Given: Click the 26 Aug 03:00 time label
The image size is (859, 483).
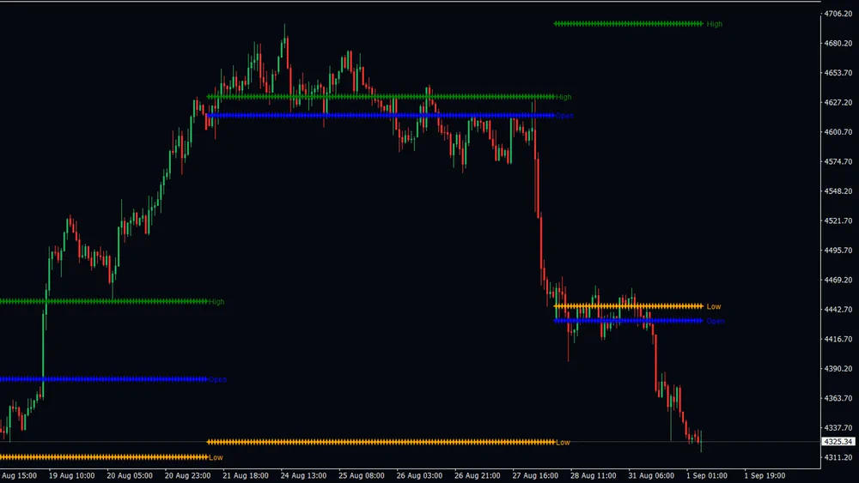Looking at the screenshot, I should coord(420,475).
